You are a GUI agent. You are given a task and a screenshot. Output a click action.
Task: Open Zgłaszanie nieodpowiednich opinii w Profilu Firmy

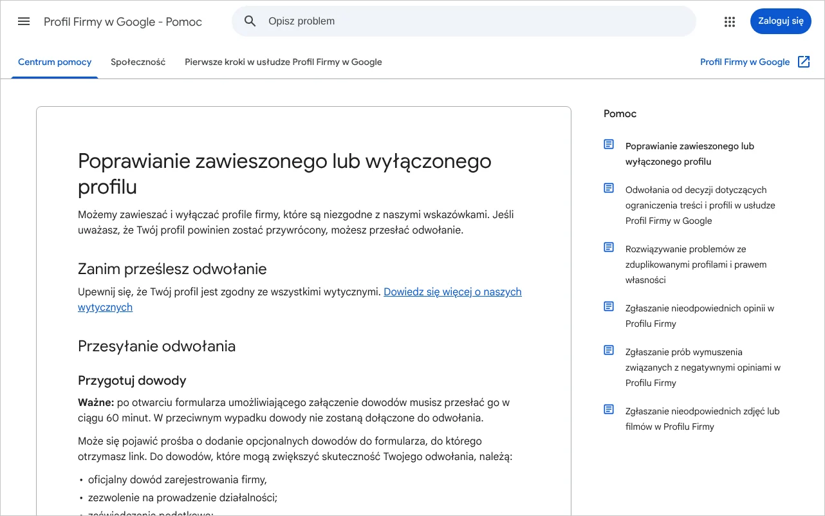coord(700,316)
